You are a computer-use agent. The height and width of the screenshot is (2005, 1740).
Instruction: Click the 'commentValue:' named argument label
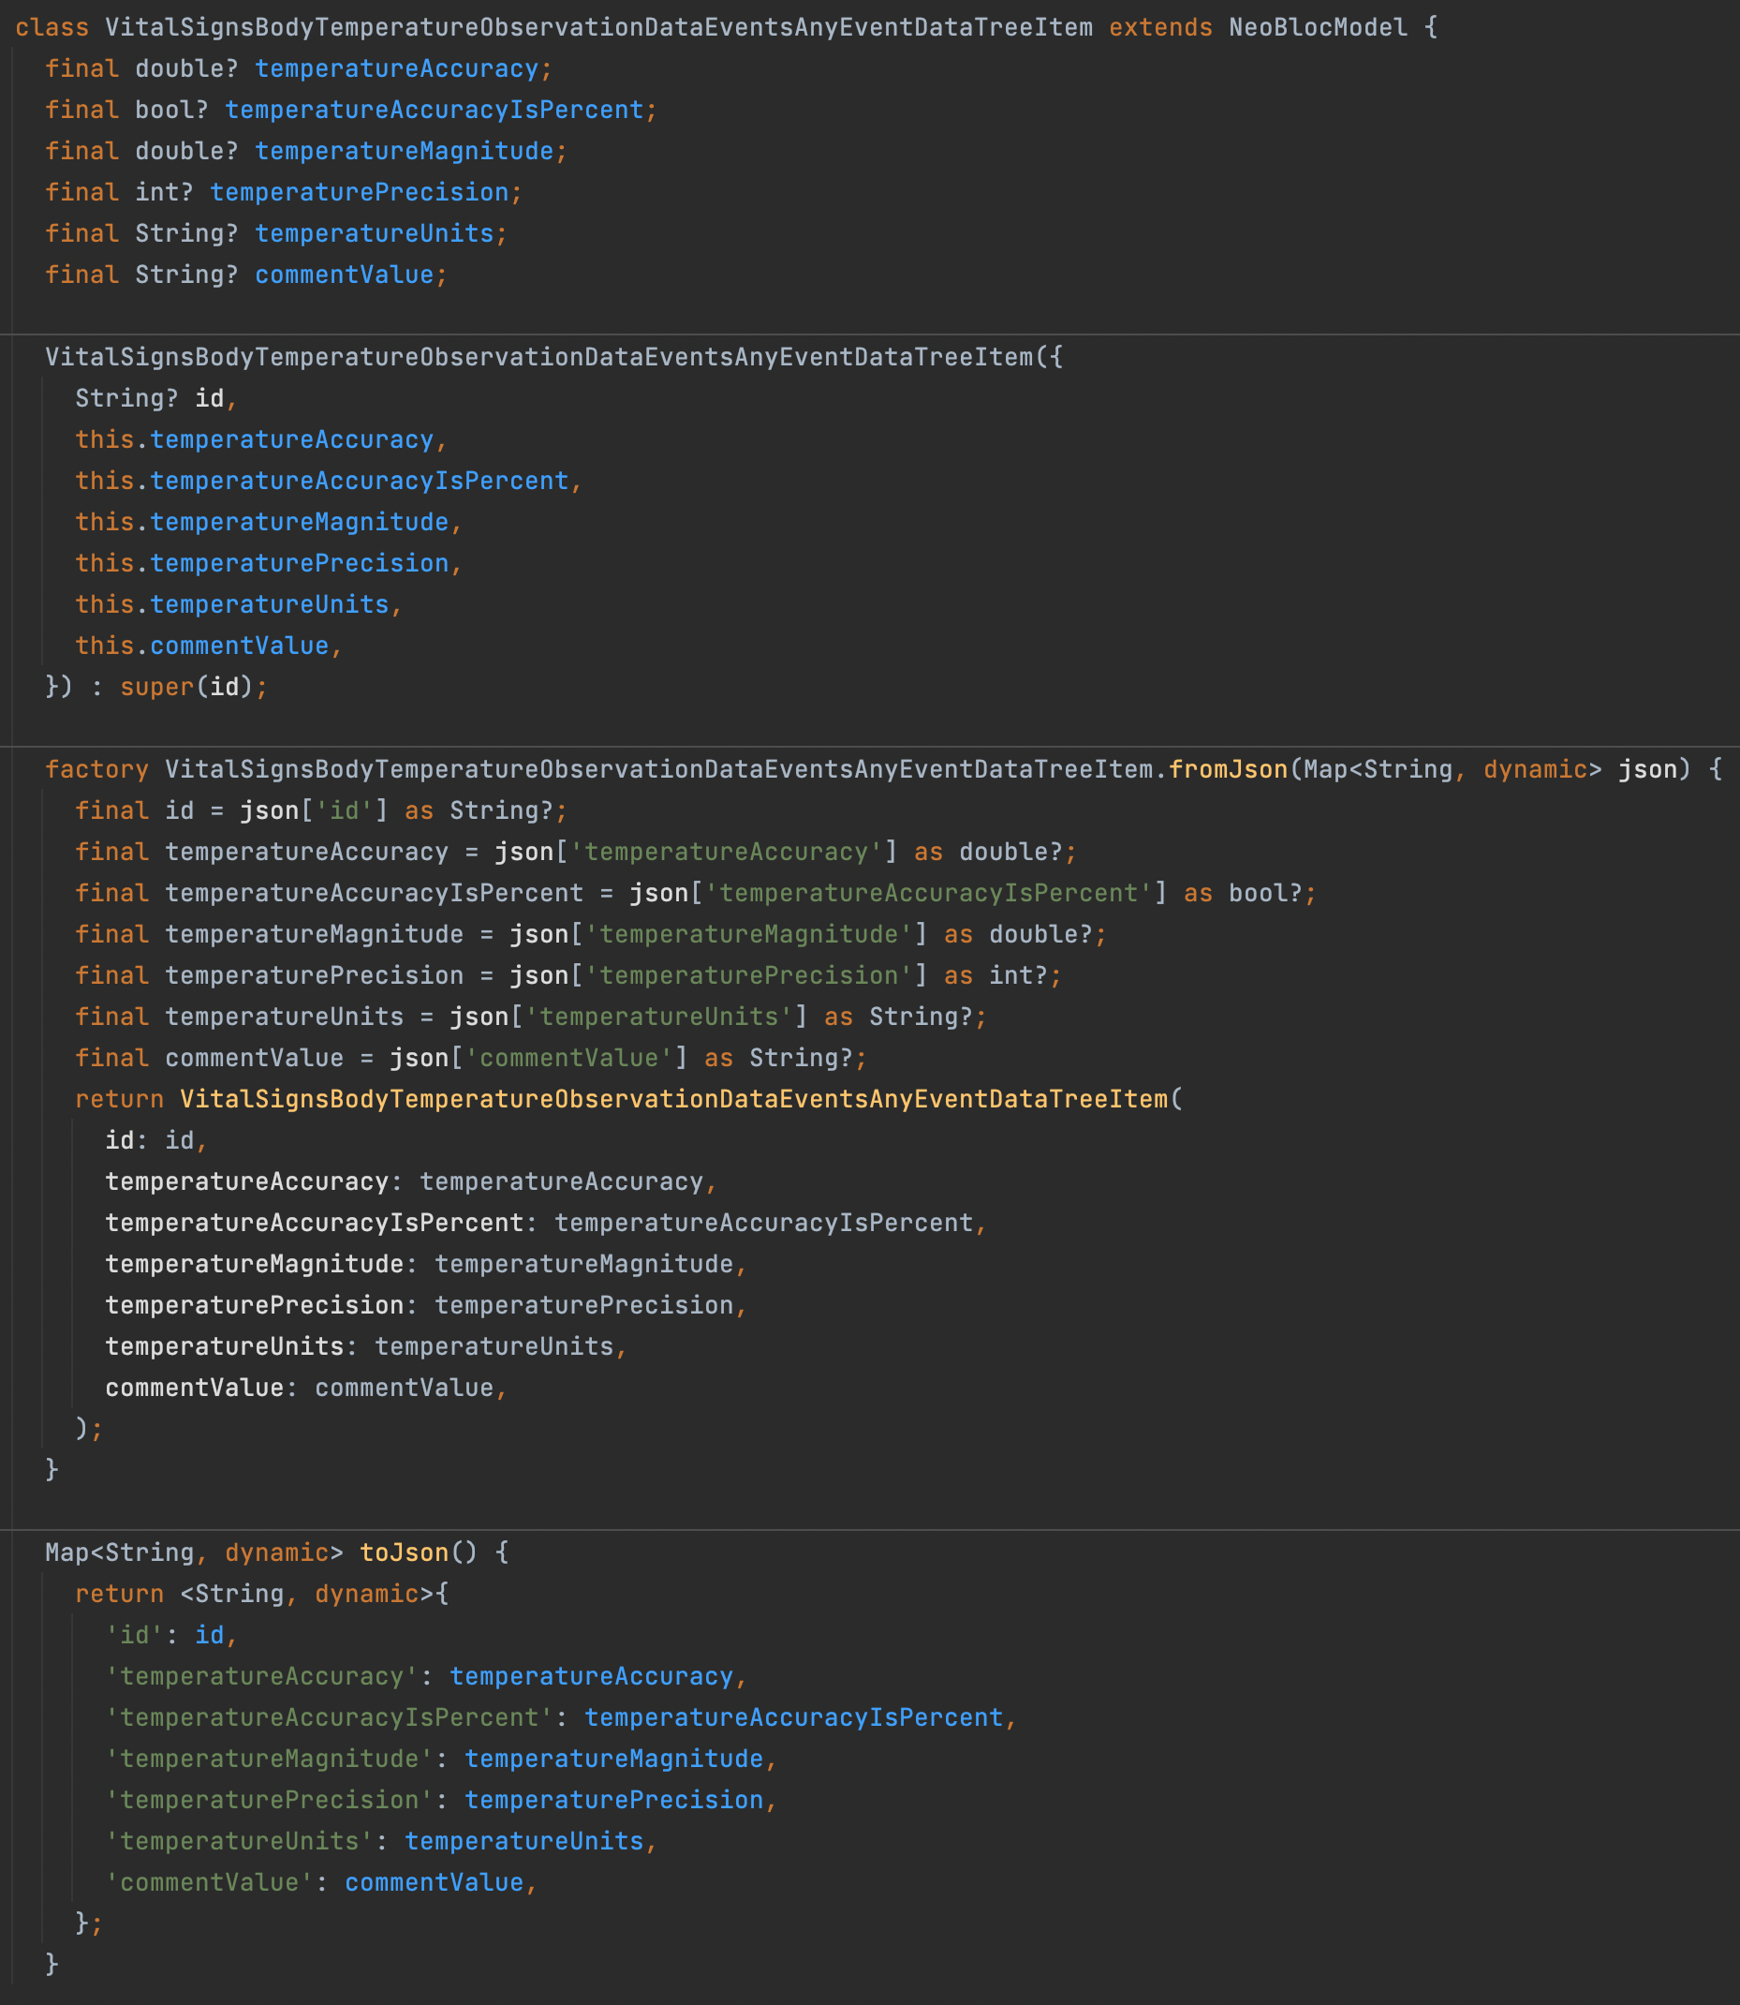point(202,1389)
